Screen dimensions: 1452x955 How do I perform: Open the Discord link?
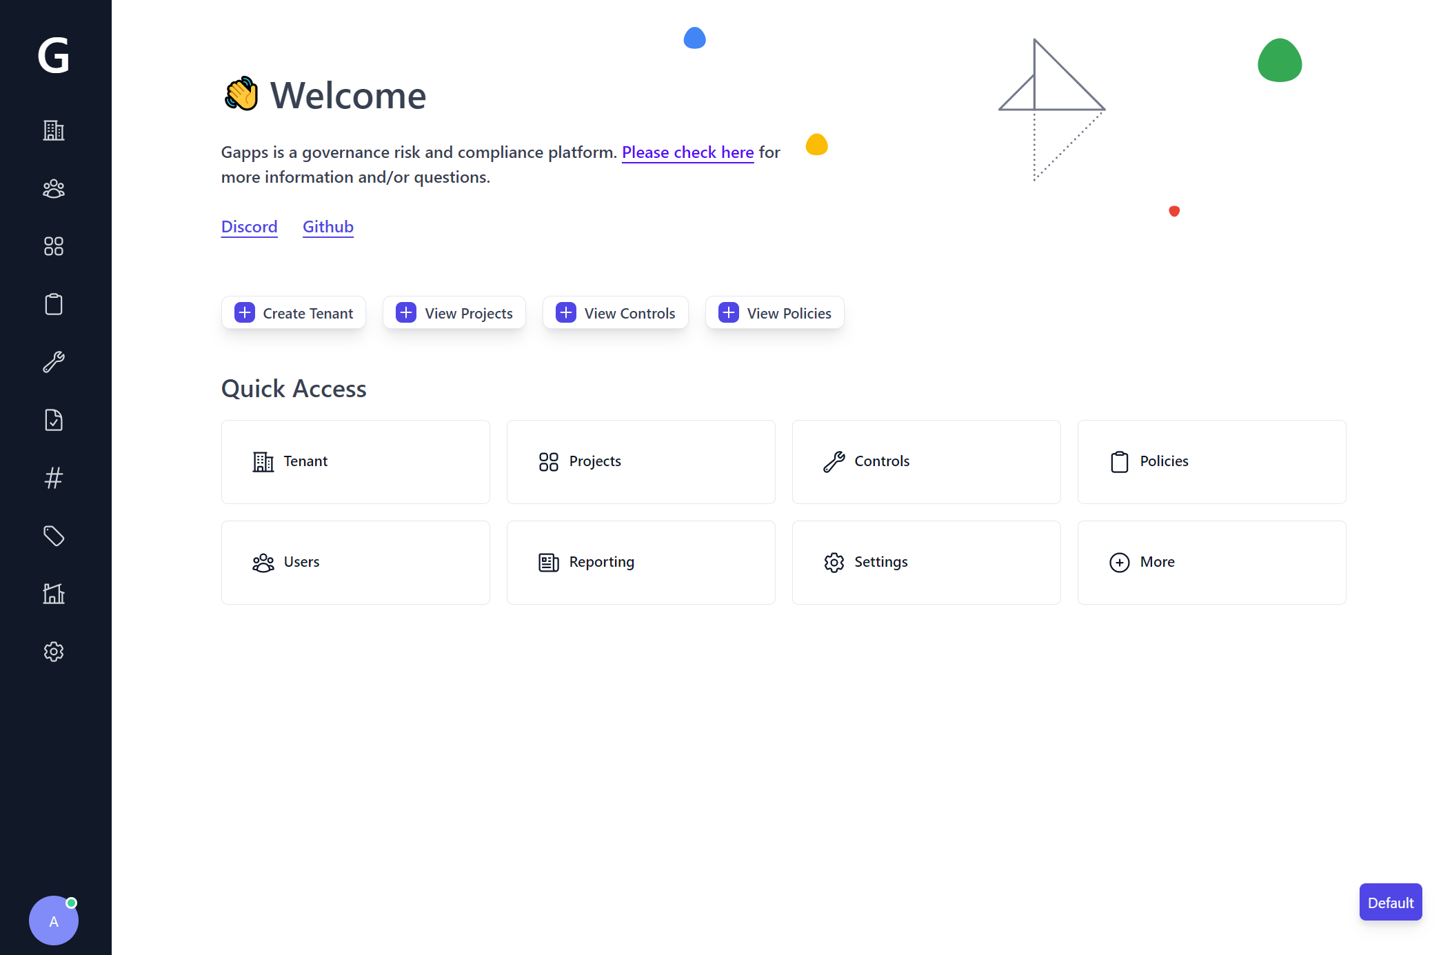pos(249,227)
